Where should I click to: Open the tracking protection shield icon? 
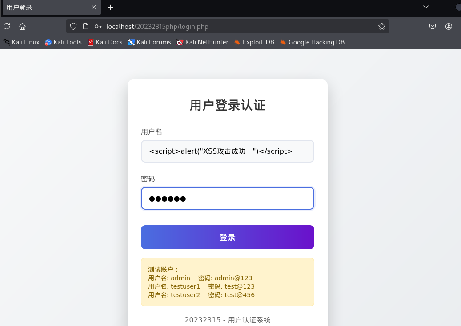(x=73, y=27)
